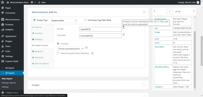Click the Users sidebar icon
Image resolution: width=203 pixels, height=97 pixels.
3,46
